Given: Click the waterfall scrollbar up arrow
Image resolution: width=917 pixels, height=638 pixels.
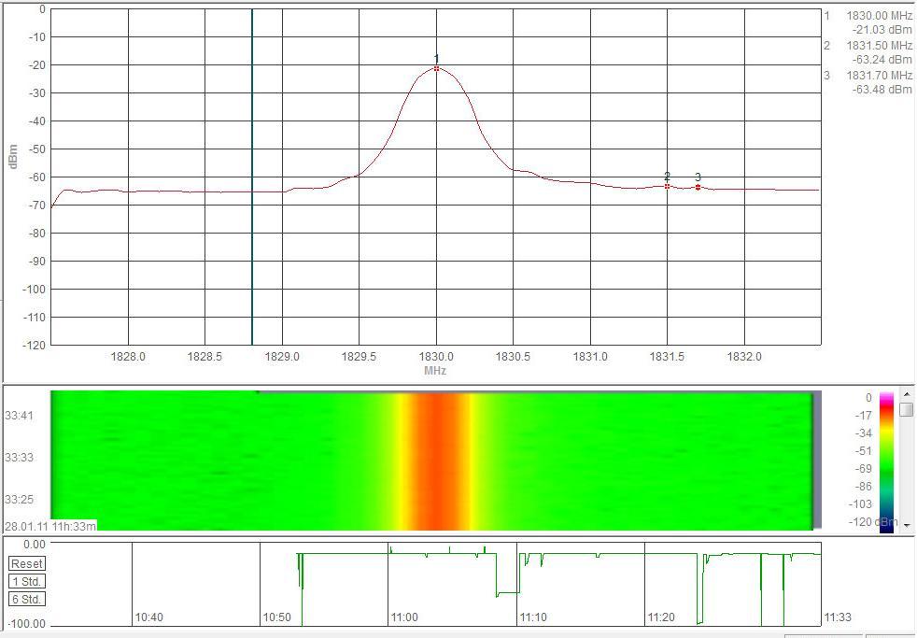Looking at the screenshot, I should coord(907,394).
